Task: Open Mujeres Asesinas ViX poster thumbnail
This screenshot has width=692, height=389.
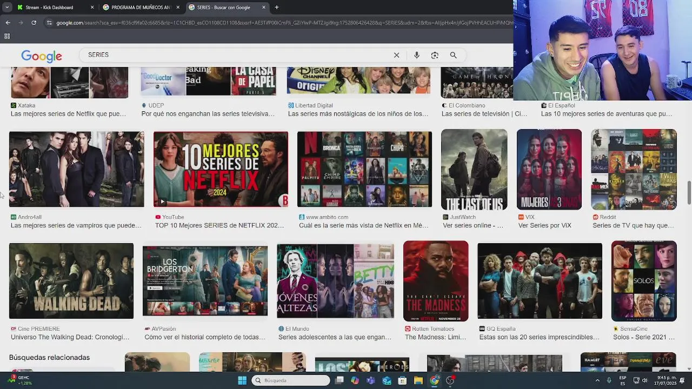Action: pyautogui.click(x=549, y=169)
